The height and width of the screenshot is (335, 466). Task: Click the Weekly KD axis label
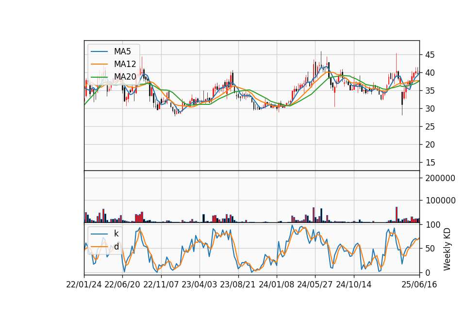pos(447,249)
